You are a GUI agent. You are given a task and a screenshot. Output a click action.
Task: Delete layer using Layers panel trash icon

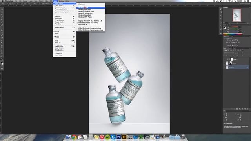tap(247, 109)
